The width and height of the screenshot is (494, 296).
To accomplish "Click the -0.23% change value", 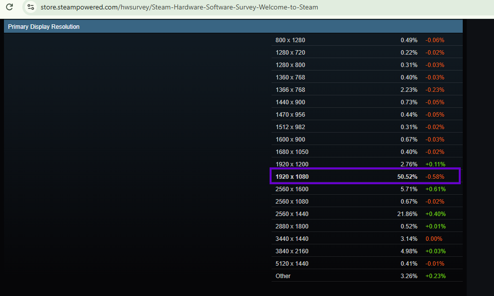I will tap(435, 89).
